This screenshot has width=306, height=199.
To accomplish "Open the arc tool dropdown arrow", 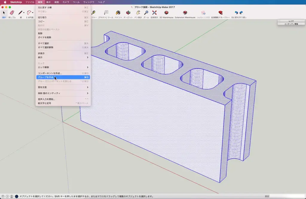I will click(33, 13).
